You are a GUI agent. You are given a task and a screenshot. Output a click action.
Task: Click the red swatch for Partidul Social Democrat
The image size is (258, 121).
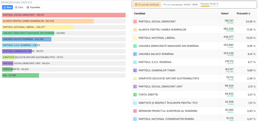(x=135, y=22)
